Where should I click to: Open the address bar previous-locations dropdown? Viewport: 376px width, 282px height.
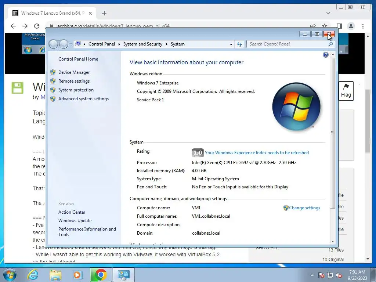pos(231,44)
